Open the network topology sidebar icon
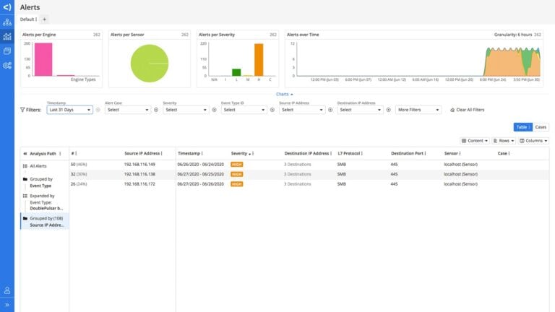This screenshot has width=555, height=312. tap(7, 22)
